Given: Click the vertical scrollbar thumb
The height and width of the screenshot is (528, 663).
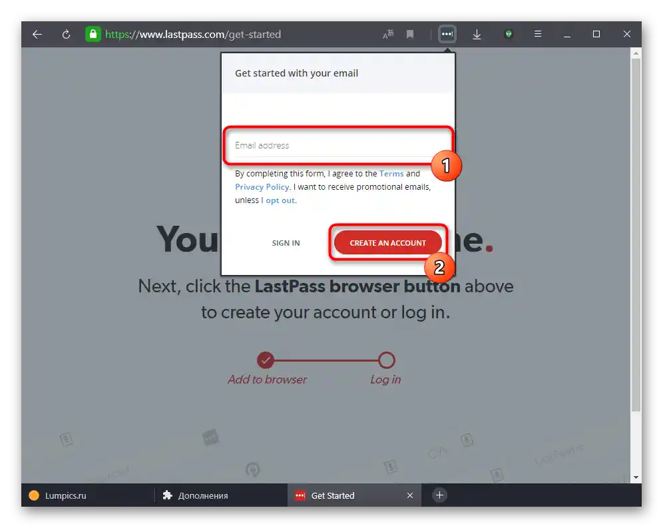Looking at the screenshot, I should [636, 234].
